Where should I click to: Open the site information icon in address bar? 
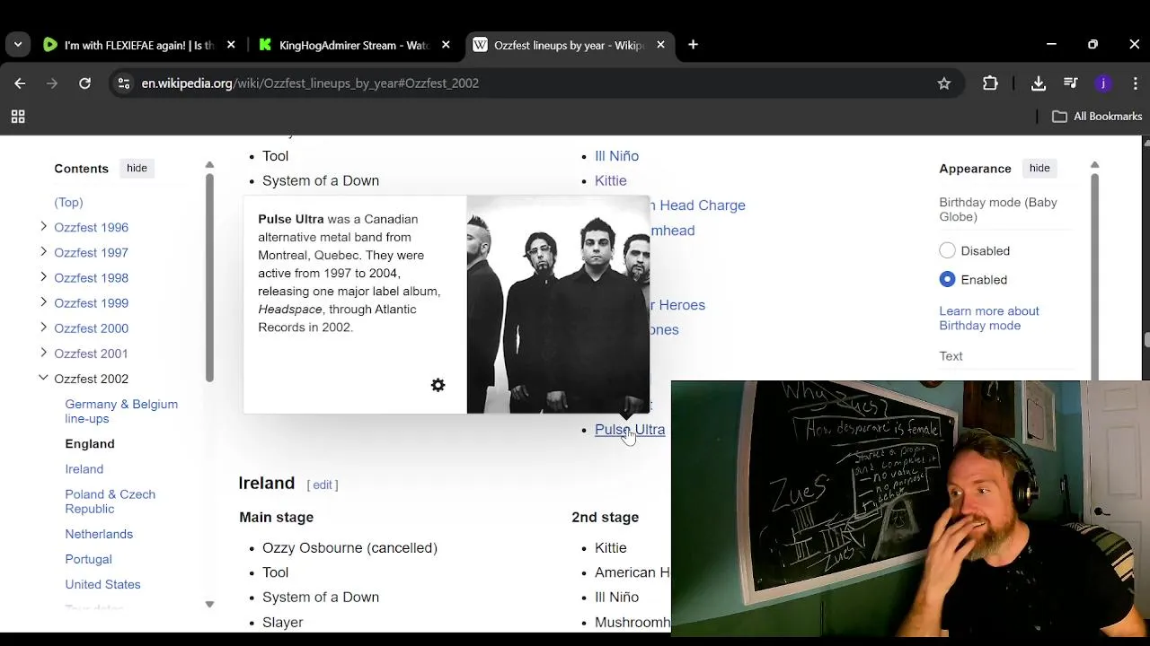[x=124, y=83]
